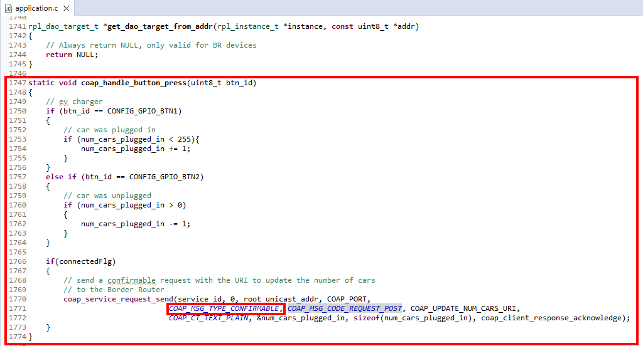Click the coap_service_request_send function call
Viewport: 643px width, 346px height.
[118, 299]
